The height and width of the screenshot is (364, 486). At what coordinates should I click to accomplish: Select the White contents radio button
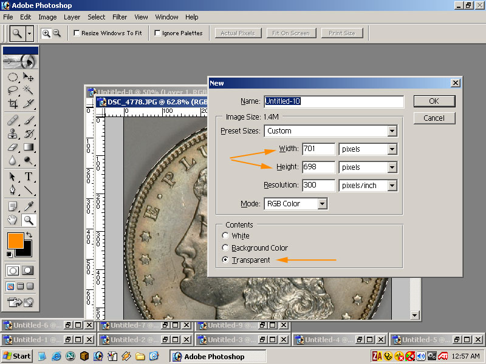226,236
